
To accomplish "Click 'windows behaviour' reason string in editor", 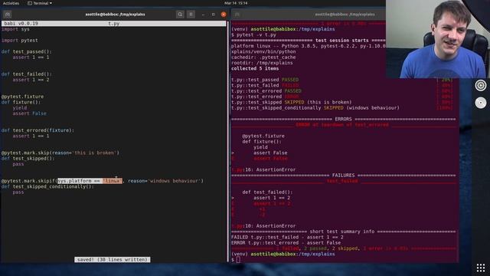I will pos(175,181).
